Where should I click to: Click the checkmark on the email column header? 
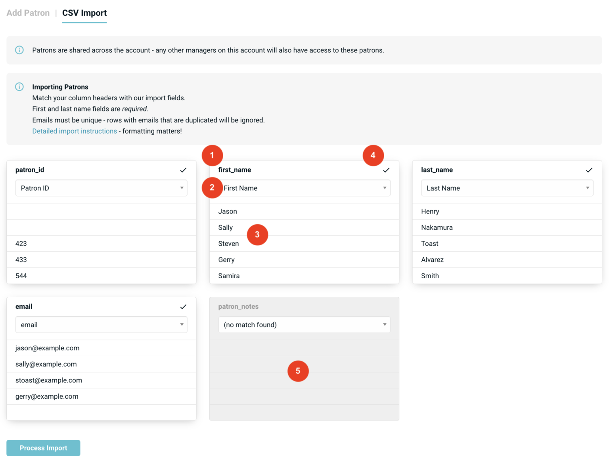(x=183, y=307)
